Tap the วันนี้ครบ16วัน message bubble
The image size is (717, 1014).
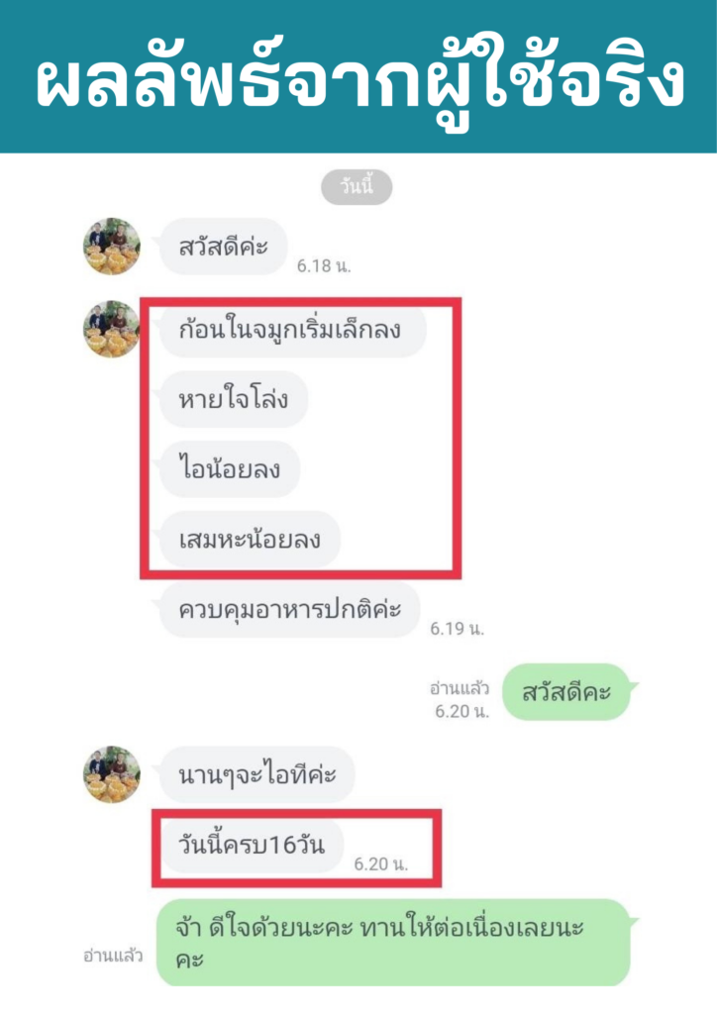[x=252, y=846]
